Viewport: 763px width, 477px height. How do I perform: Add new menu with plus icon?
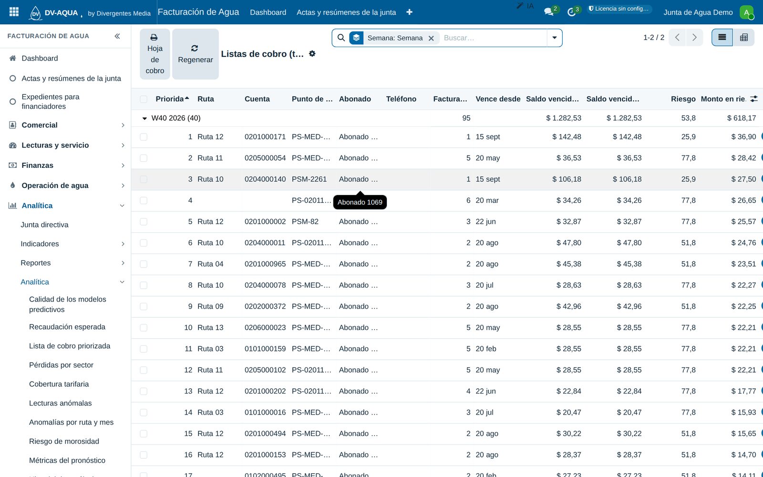point(409,12)
